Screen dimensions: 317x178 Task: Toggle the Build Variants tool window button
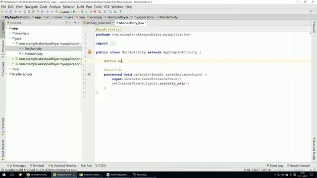coord(2,150)
